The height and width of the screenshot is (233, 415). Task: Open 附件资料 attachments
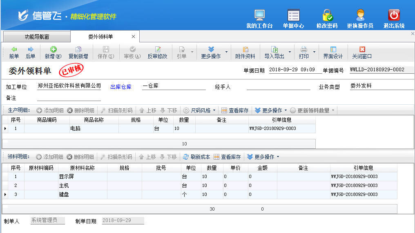click(x=245, y=53)
